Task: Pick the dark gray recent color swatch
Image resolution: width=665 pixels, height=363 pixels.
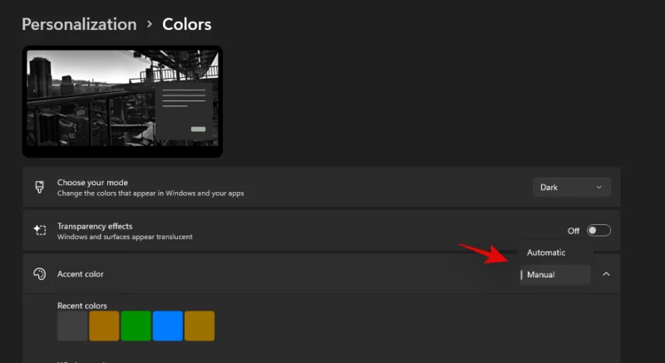Action: click(72, 326)
